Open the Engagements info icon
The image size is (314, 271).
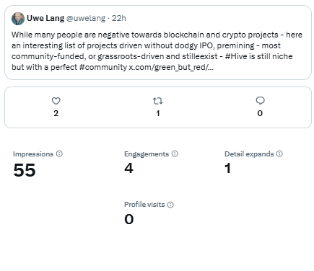tap(175, 154)
